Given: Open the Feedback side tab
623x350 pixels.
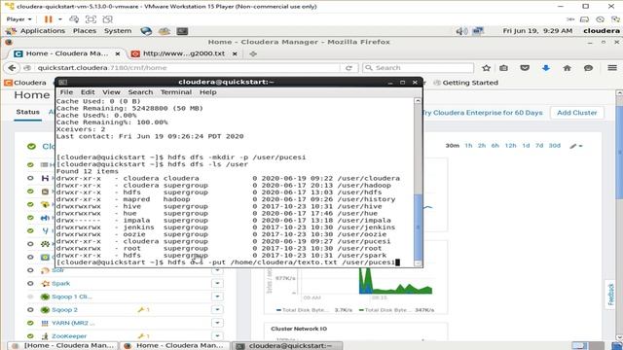Looking at the screenshot, I should (611, 295).
